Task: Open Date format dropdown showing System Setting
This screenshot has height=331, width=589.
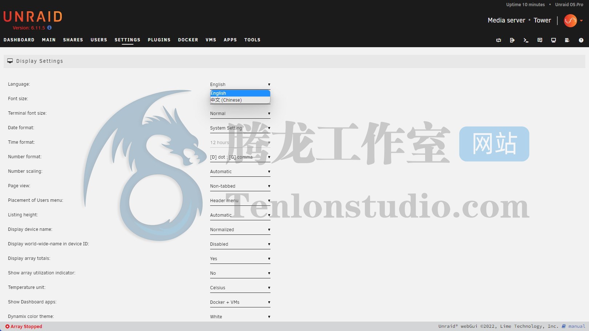Action: [x=240, y=128]
